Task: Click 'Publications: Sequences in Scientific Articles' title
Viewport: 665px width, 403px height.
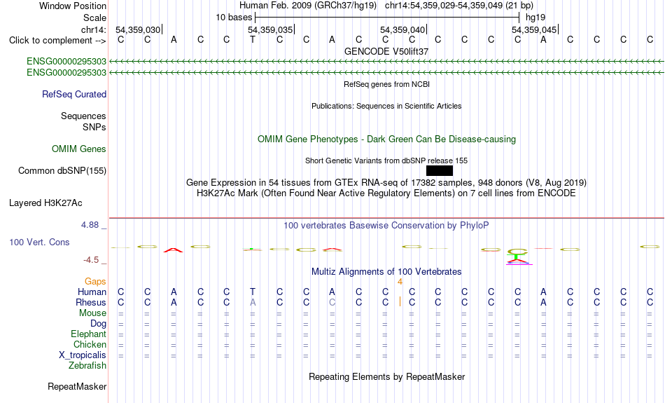Action: pyautogui.click(x=386, y=106)
